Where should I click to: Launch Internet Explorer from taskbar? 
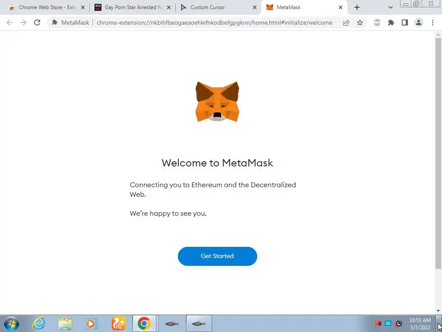(38, 323)
